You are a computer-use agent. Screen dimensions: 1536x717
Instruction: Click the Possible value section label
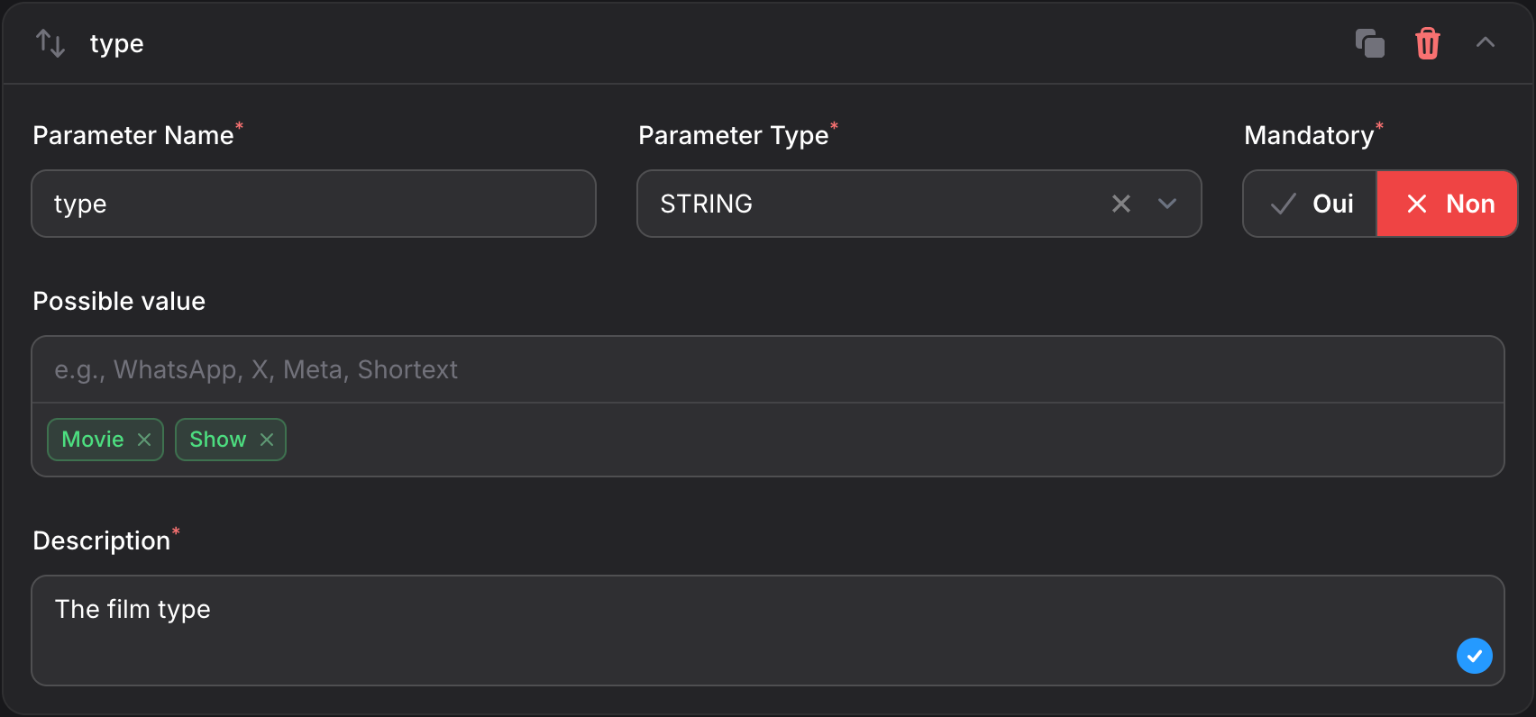point(118,301)
